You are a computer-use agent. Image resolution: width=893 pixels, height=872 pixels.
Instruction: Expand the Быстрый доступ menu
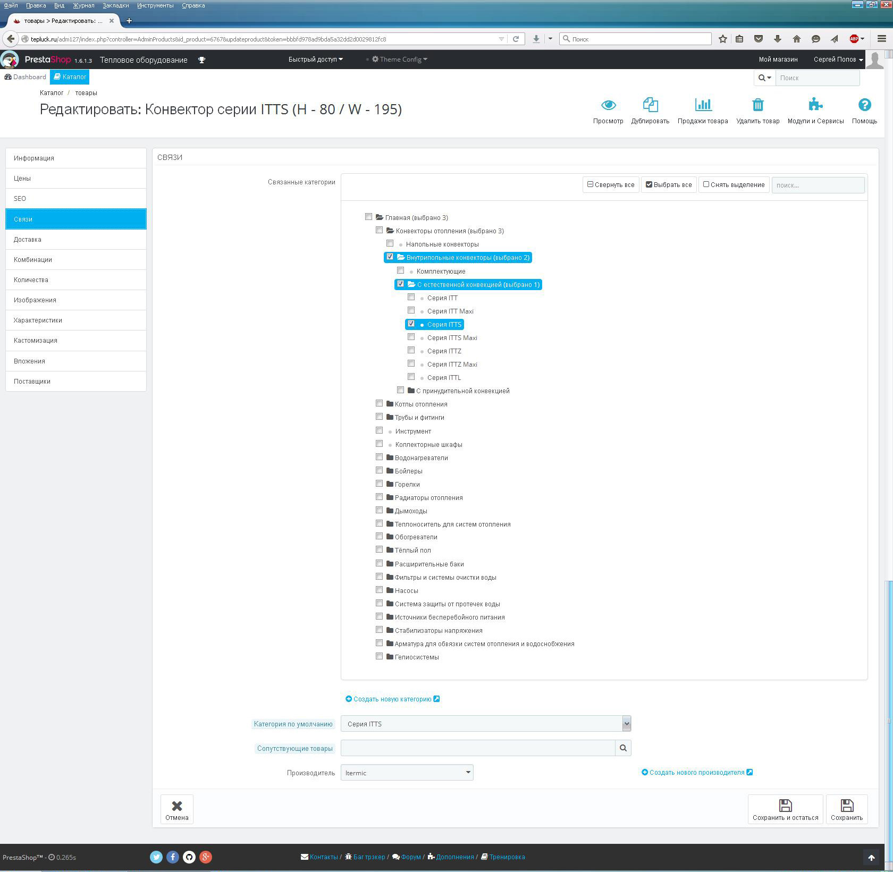click(316, 60)
